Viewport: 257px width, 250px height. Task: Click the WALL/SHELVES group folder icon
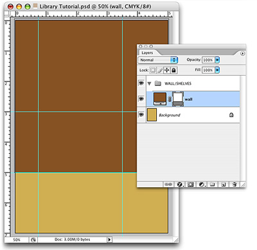coord(158,83)
